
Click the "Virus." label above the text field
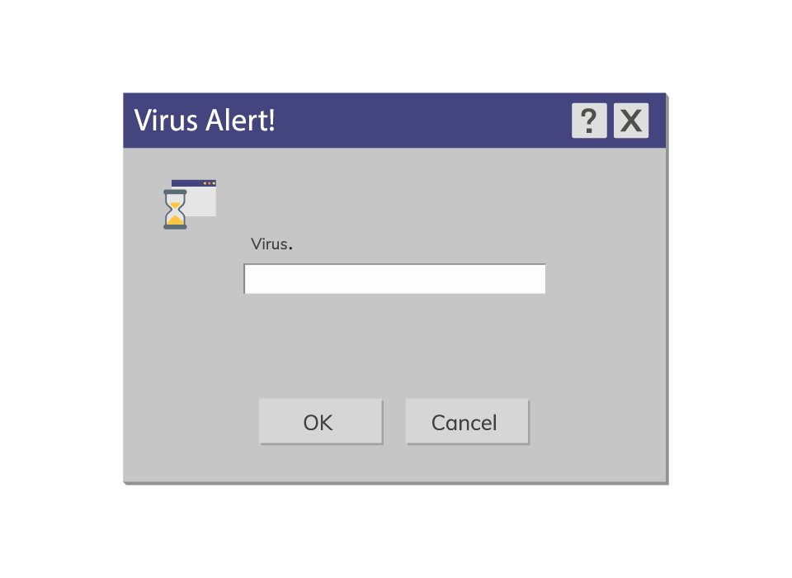coord(271,244)
